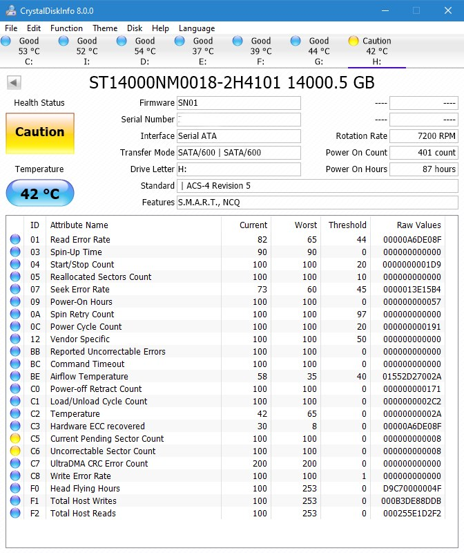Select the Current Pending Sector Count attribute name
Image resolution: width=464 pixels, height=553 pixels.
click(107, 438)
